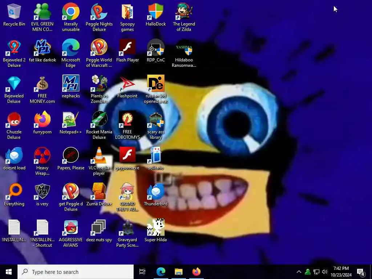Open the Recycle Bin icon
This screenshot has height=279, width=372.
pyautogui.click(x=14, y=12)
